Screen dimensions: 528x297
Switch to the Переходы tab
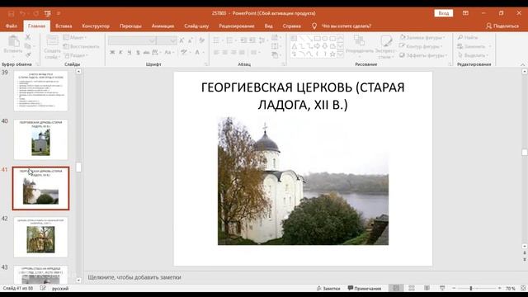click(130, 26)
